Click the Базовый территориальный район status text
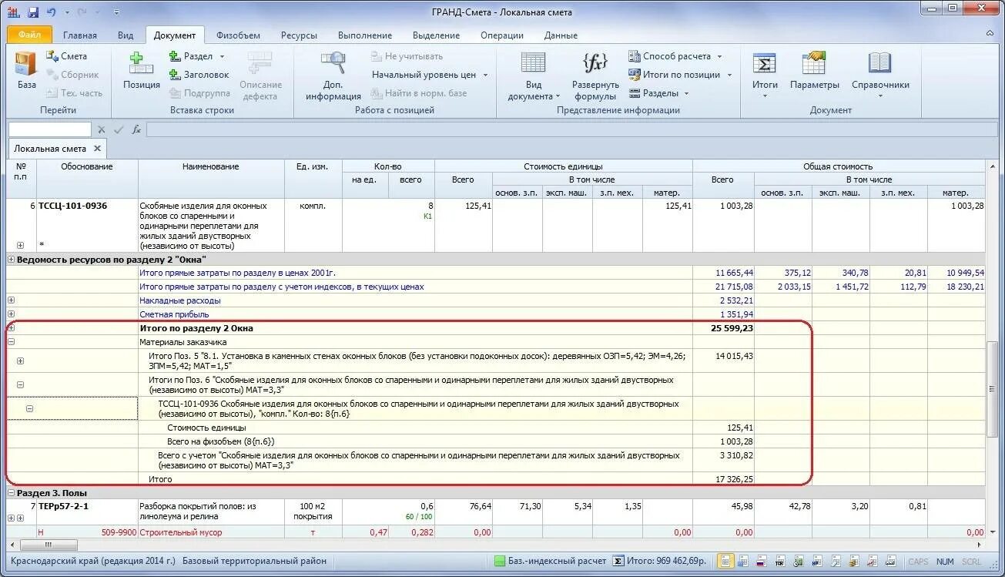 [254, 562]
